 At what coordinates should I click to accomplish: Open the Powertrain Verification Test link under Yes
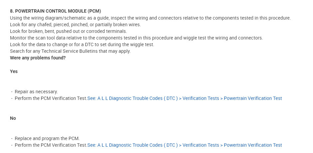point(253,98)
